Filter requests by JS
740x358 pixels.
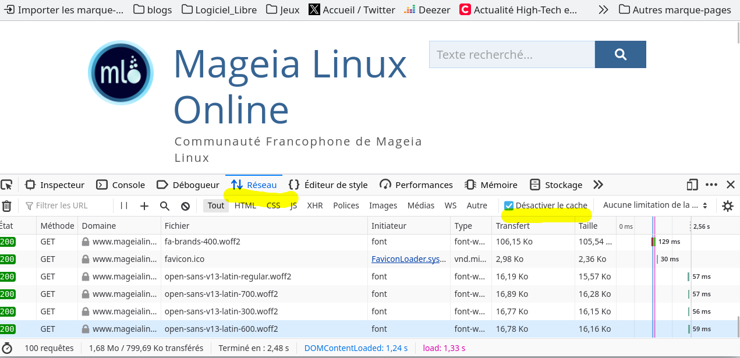click(x=293, y=205)
